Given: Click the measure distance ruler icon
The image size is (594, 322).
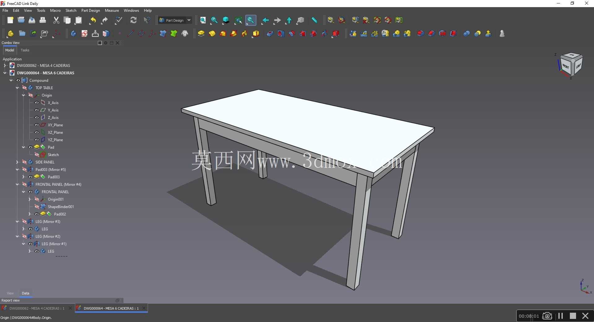Looking at the screenshot, I should point(314,20).
